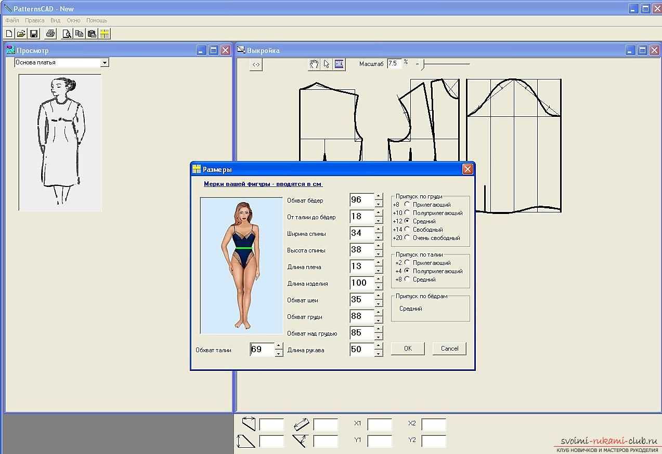Select +14 Свободный chest allowance
The height and width of the screenshot is (454, 662).
coord(407,230)
